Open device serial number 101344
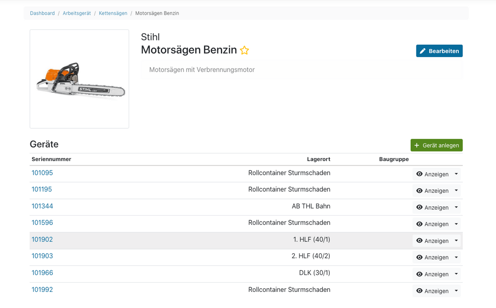This screenshot has height=308, width=496. (x=42, y=206)
